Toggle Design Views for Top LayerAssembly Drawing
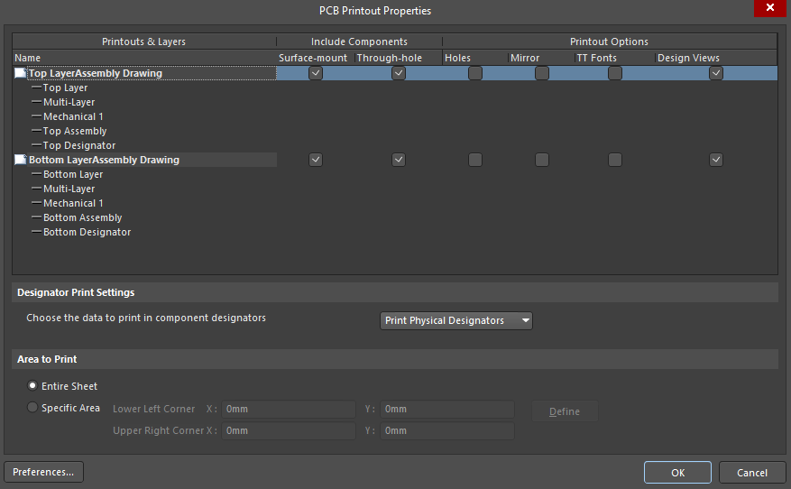The image size is (791, 489). pos(716,73)
